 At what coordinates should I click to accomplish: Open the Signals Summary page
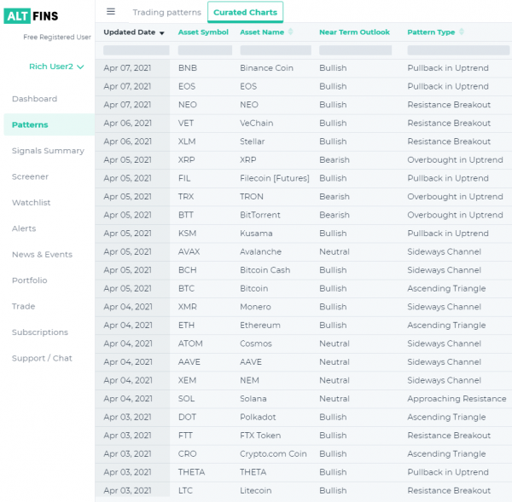[48, 151]
